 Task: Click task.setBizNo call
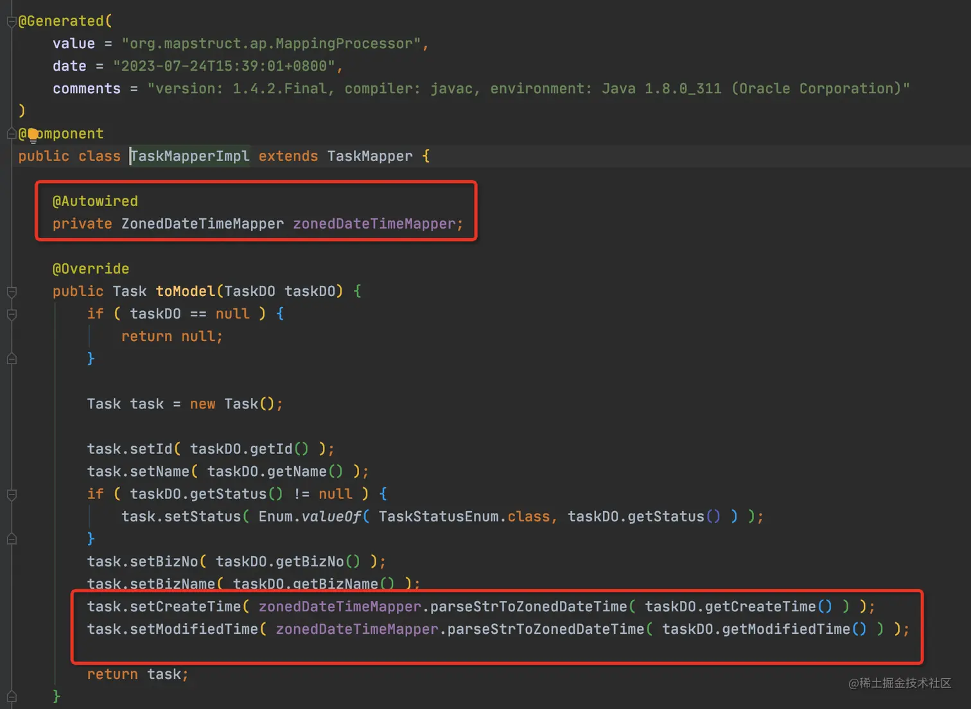pyautogui.click(x=143, y=561)
